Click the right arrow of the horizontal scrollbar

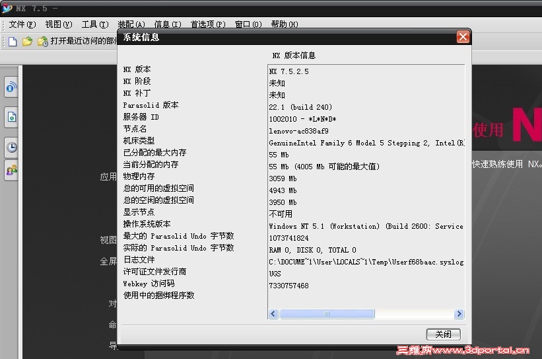459,313
